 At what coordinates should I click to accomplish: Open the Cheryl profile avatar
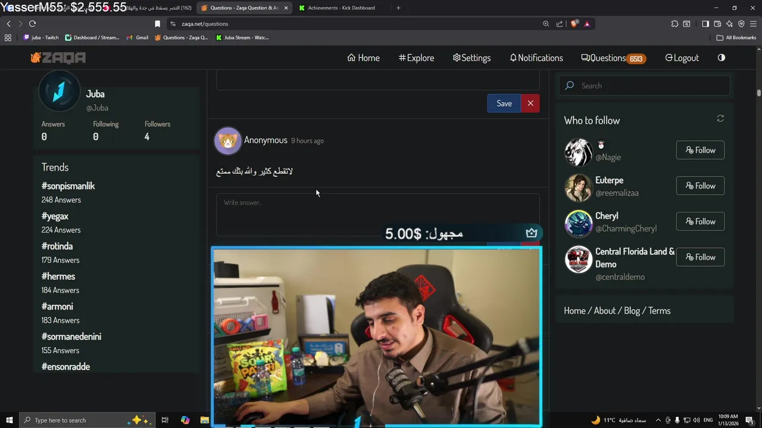(578, 224)
